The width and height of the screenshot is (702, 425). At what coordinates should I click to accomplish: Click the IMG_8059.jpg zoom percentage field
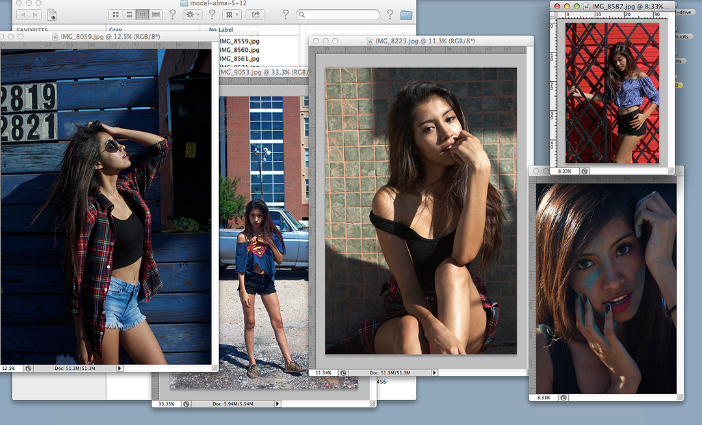pos(11,369)
